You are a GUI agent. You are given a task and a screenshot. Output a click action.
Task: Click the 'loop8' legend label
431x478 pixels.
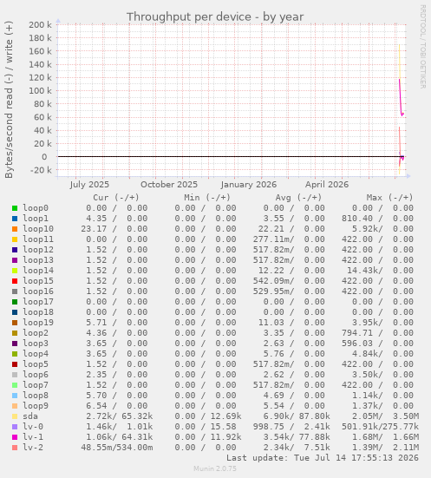tap(36, 395)
